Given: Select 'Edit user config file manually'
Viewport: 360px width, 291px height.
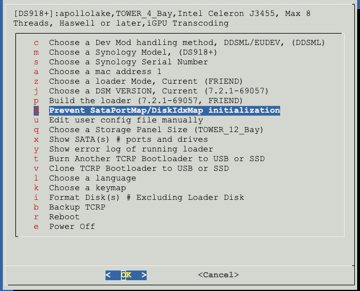Looking at the screenshot, I should (126, 120).
